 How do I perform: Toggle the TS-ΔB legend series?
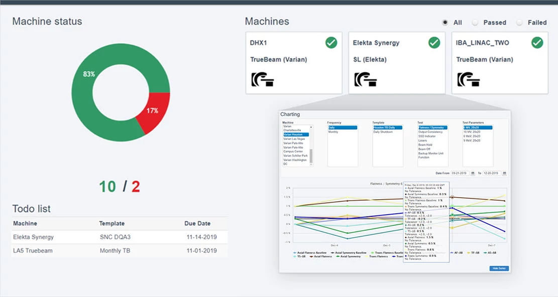tap(299, 256)
